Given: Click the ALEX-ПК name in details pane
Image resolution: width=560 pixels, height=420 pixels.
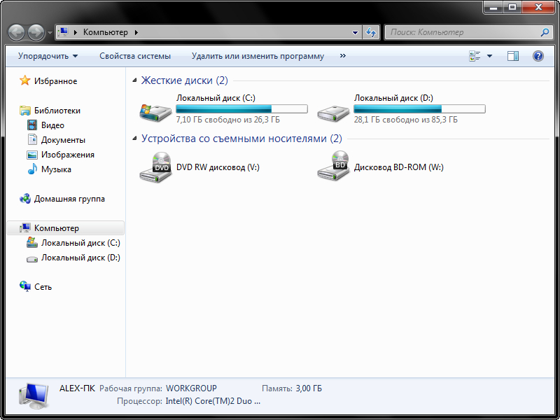Looking at the screenshot, I should [77, 388].
